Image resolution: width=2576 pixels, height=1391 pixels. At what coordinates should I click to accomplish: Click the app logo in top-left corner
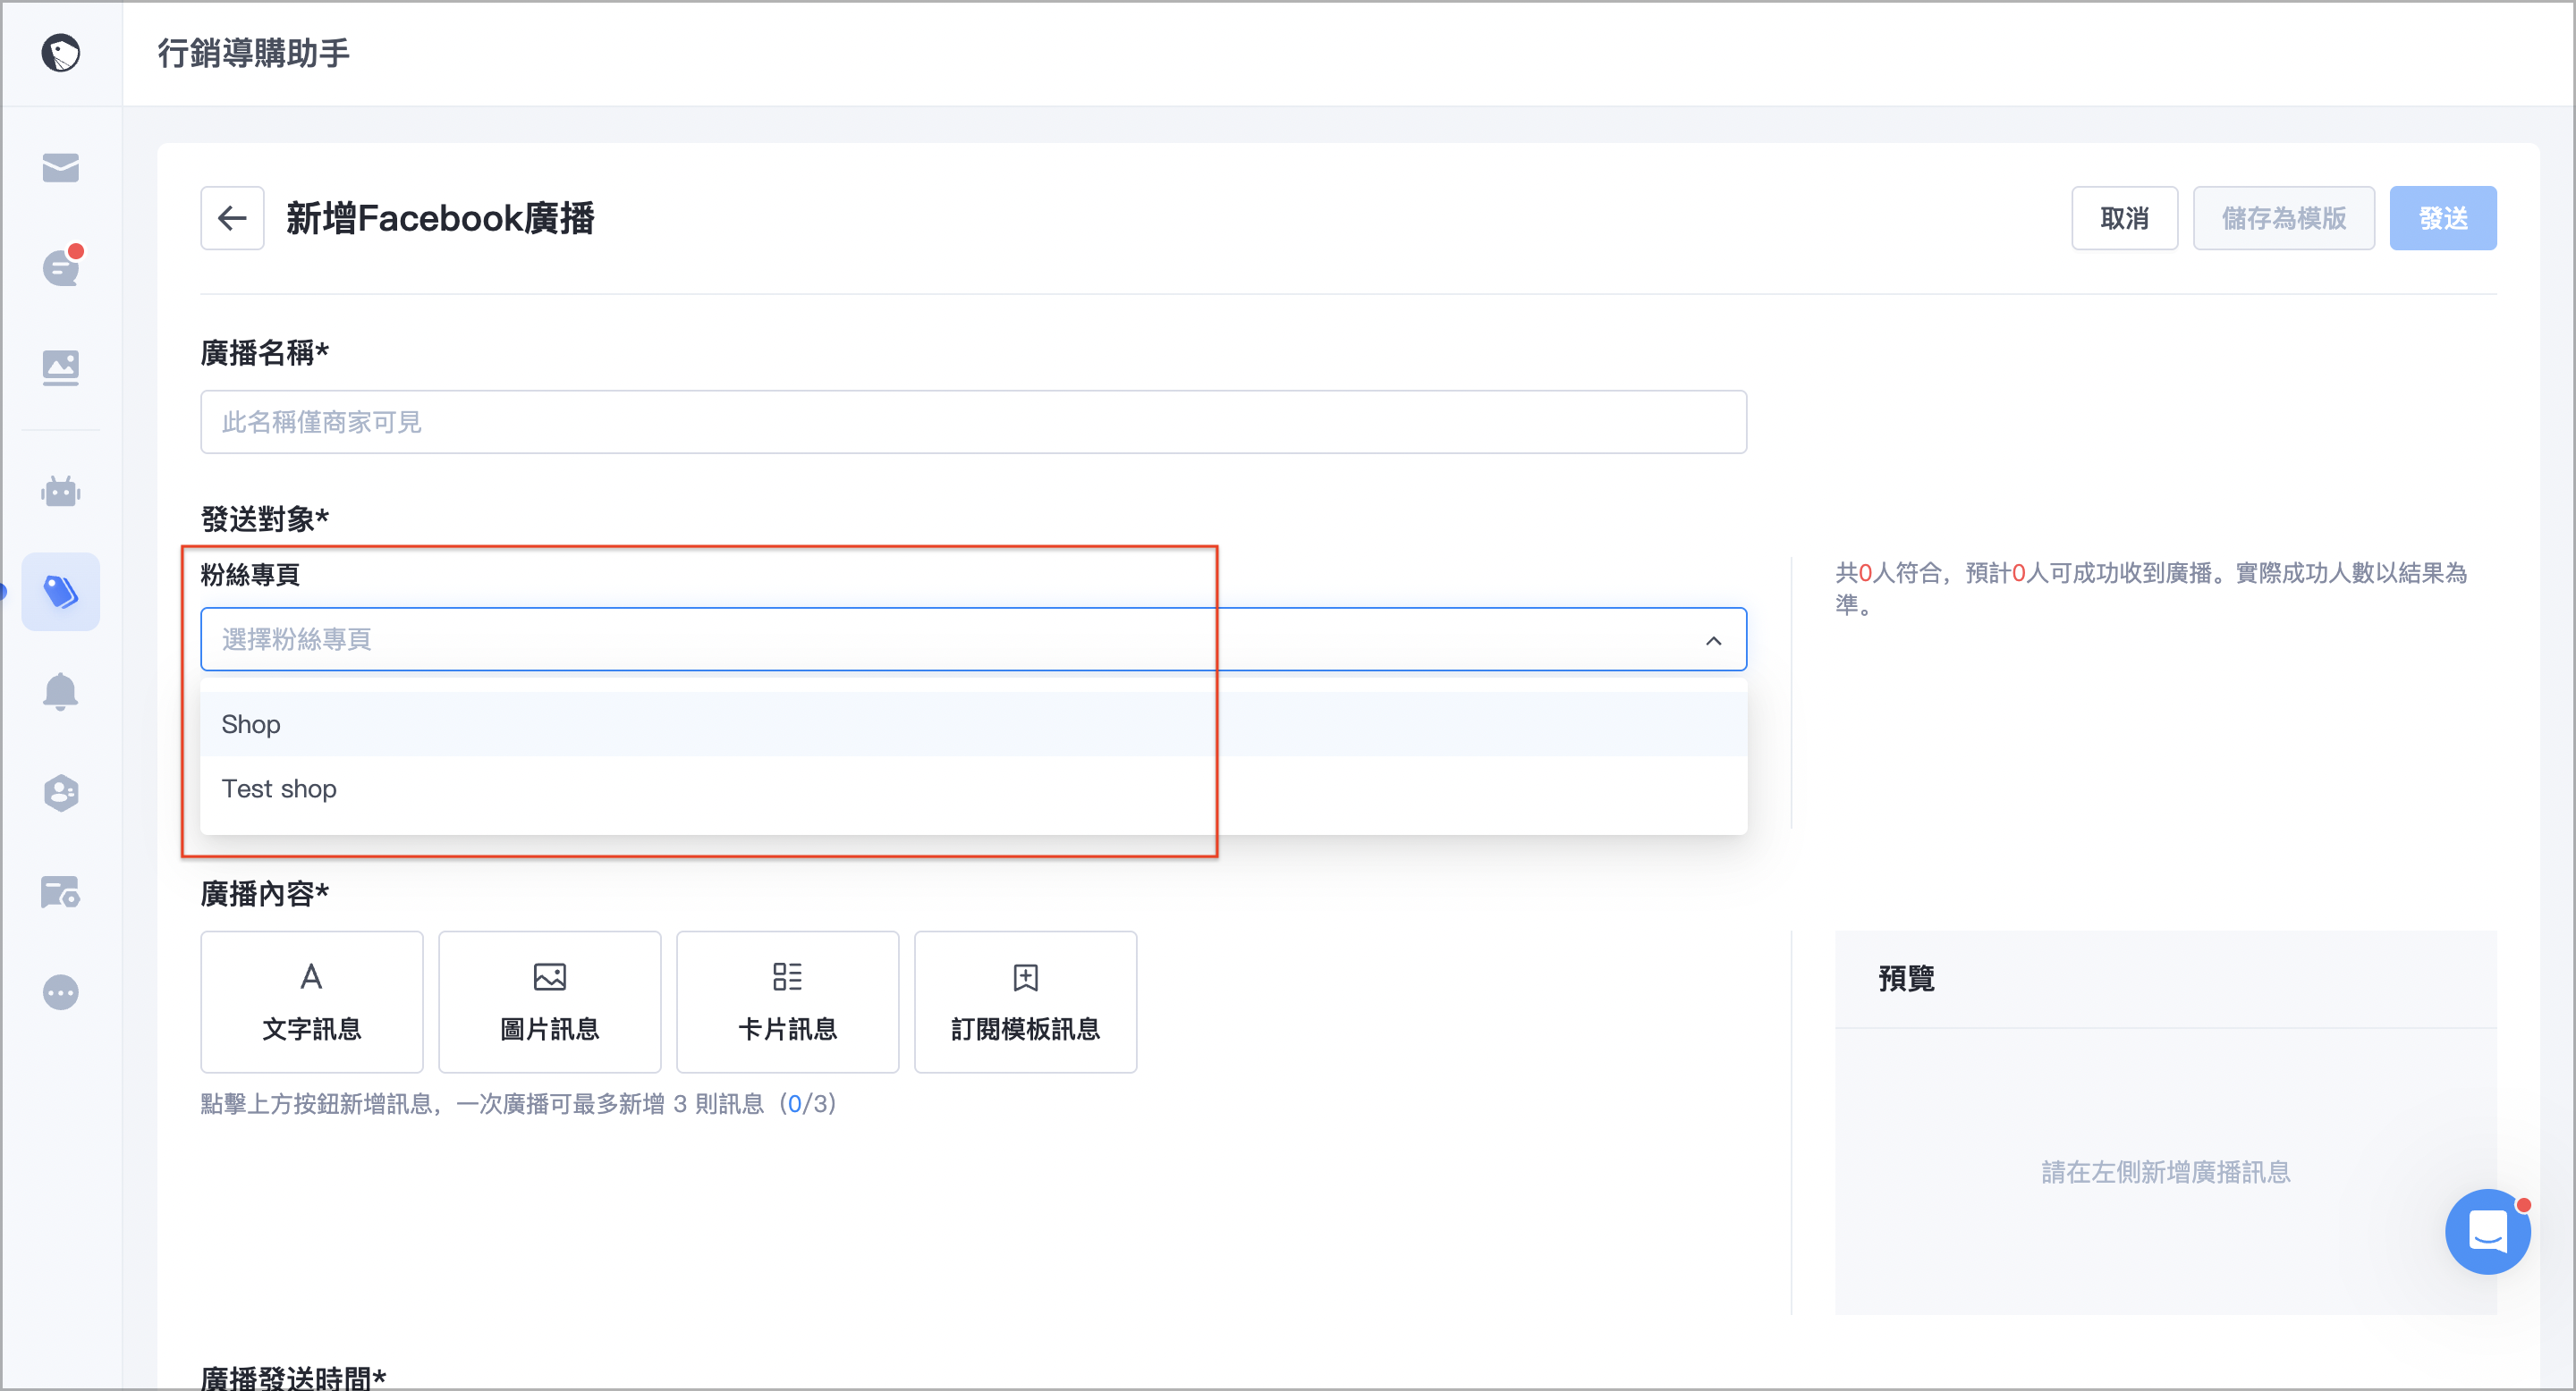click(x=61, y=53)
